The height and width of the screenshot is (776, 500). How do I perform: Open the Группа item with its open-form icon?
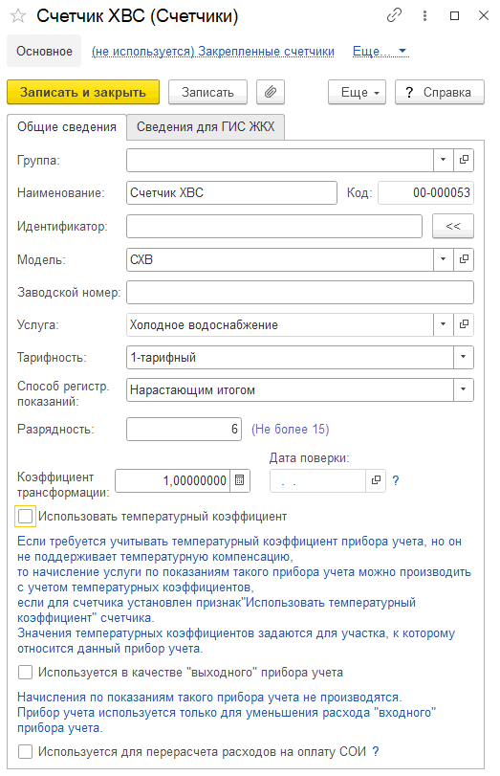464,160
